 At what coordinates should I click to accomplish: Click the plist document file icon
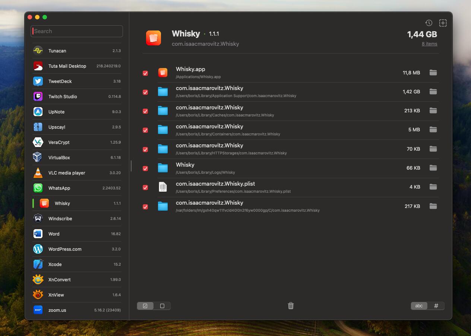(x=163, y=187)
